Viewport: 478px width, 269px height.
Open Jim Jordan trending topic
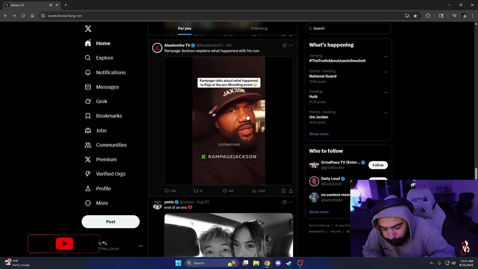[x=319, y=117]
